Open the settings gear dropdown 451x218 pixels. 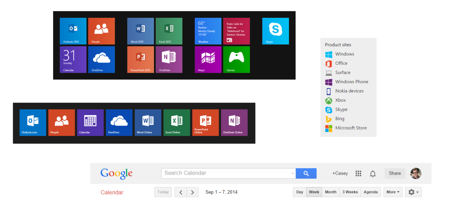click(413, 192)
